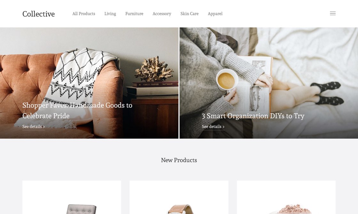
Task: Open All Products nav item
Action: click(84, 14)
